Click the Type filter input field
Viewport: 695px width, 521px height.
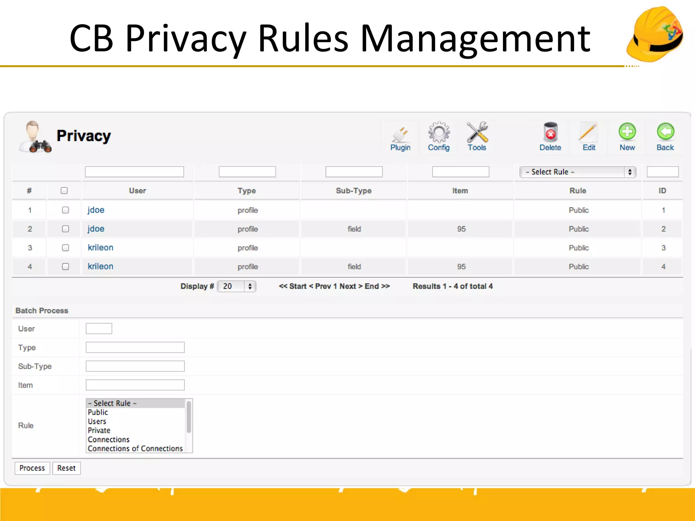(x=247, y=172)
